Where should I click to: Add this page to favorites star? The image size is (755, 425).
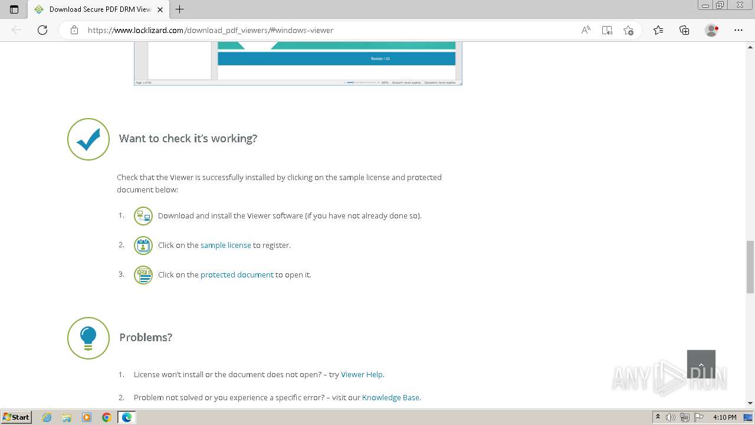coord(628,30)
